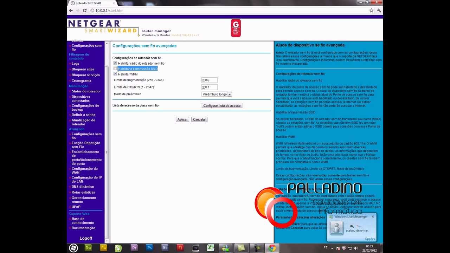Open Excel from the taskbar

(211, 248)
